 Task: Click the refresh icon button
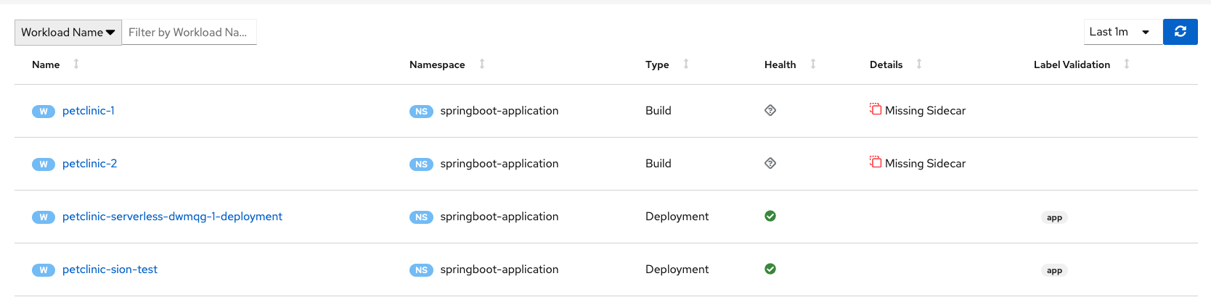pos(1180,32)
